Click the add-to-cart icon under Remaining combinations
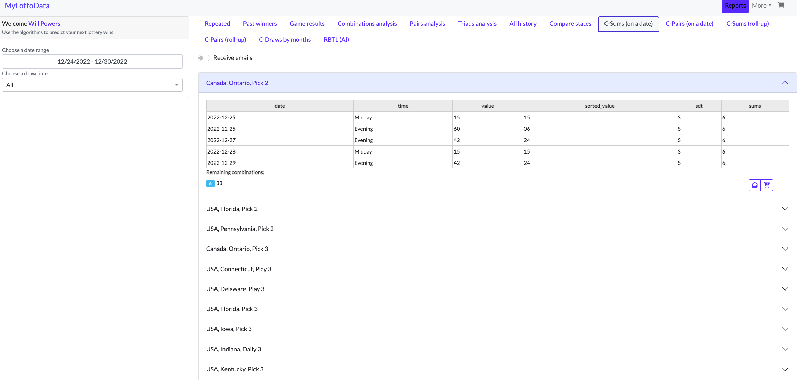The height and width of the screenshot is (380, 800). [x=767, y=185]
